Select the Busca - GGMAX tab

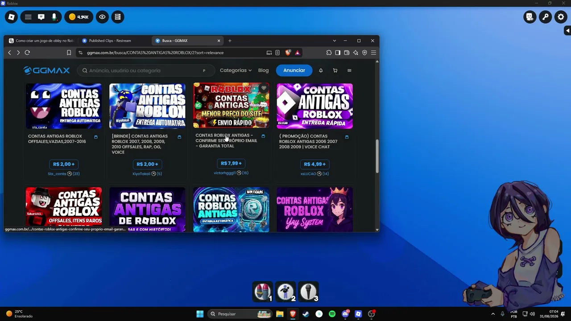pyautogui.click(x=187, y=41)
